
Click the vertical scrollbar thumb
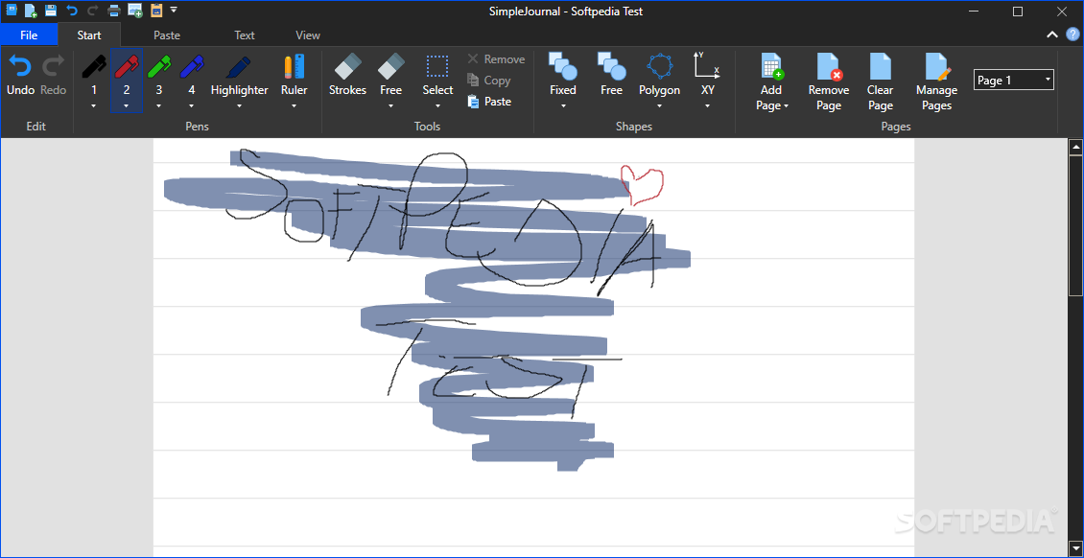[1075, 225]
